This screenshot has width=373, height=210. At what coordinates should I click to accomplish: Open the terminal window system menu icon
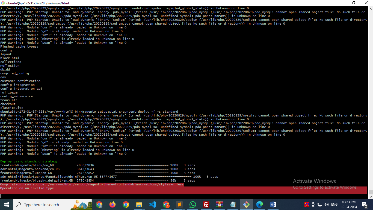tap(3, 3)
